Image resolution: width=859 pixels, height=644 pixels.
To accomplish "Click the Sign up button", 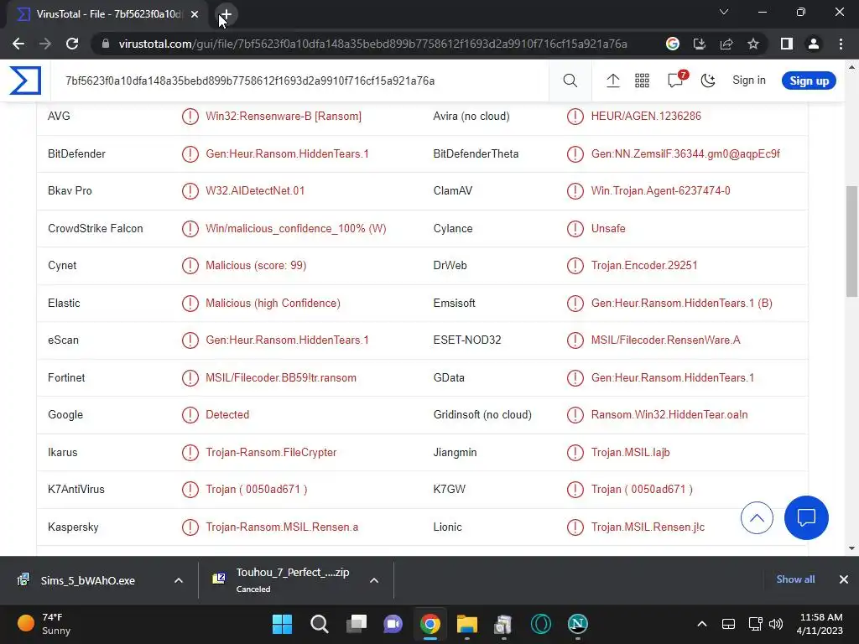I will [x=809, y=80].
